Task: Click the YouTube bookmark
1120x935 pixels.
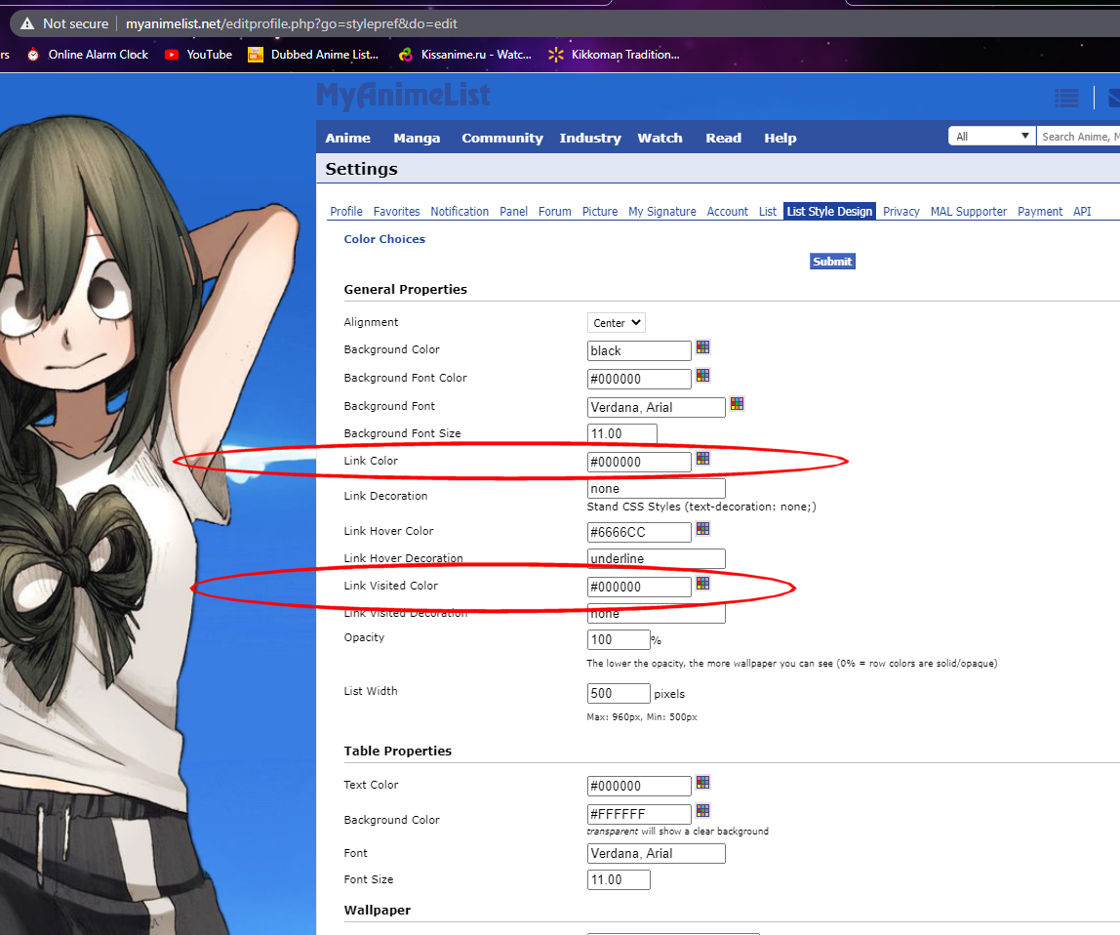Action: click(x=199, y=55)
